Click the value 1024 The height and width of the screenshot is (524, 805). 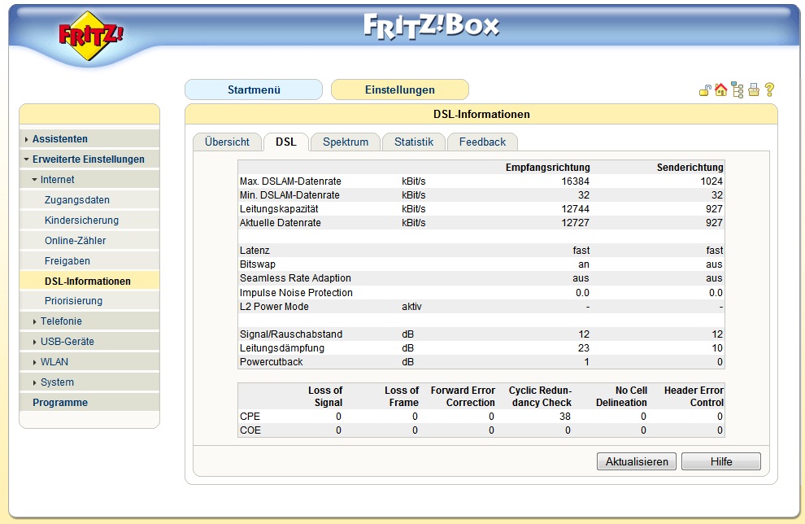tap(711, 181)
